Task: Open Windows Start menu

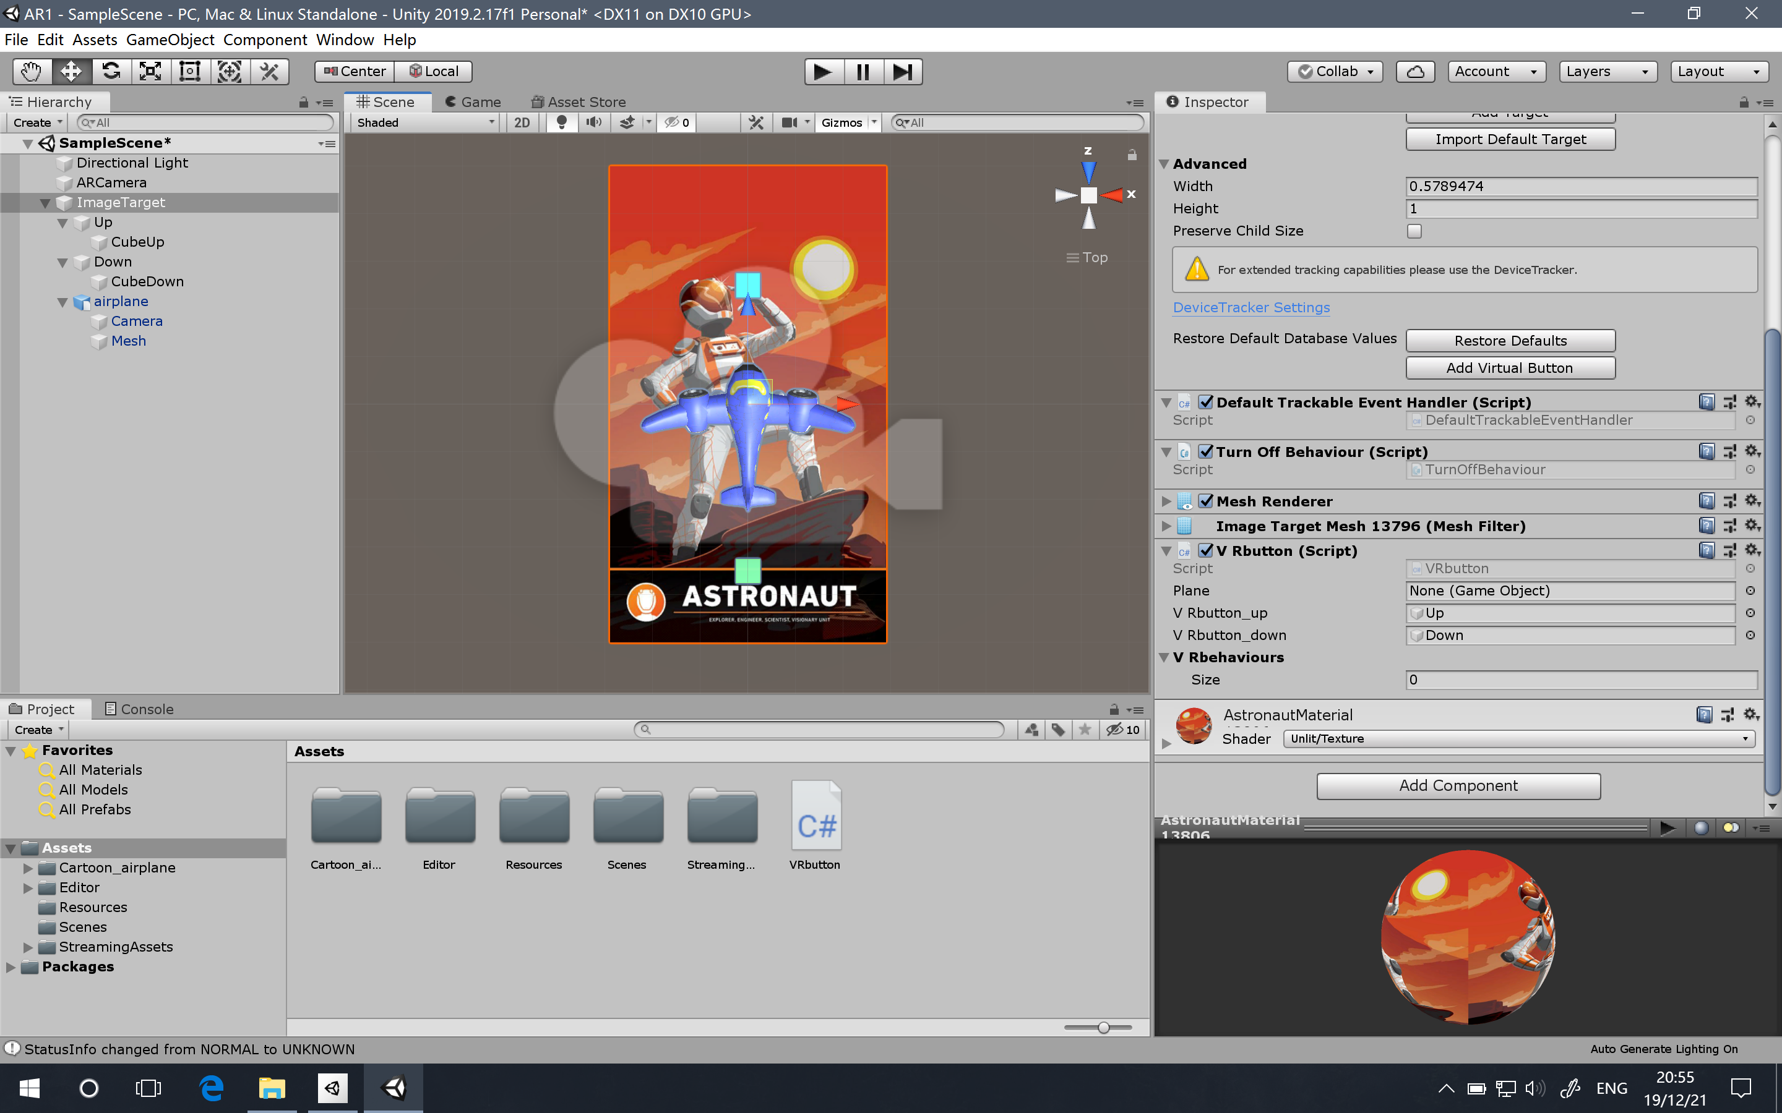Action: [30, 1088]
